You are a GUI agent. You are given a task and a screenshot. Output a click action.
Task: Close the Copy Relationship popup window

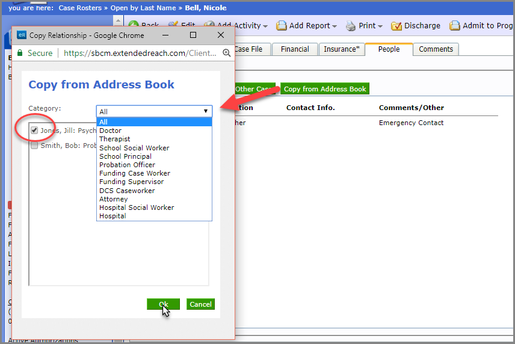click(x=221, y=35)
